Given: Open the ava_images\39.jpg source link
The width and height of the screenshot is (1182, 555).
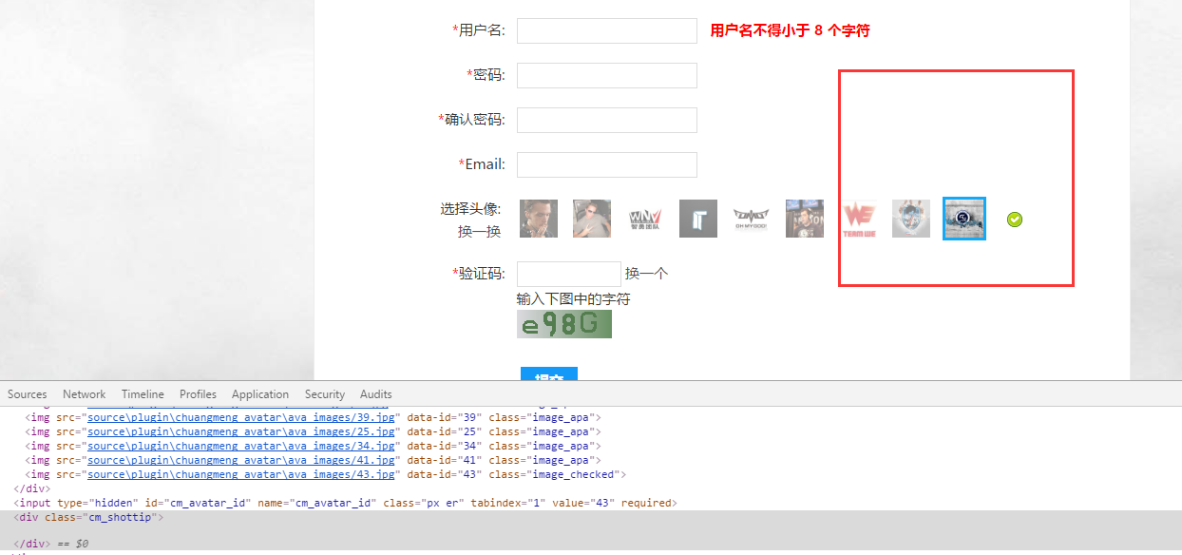Looking at the screenshot, I should (x=241, y=417).
